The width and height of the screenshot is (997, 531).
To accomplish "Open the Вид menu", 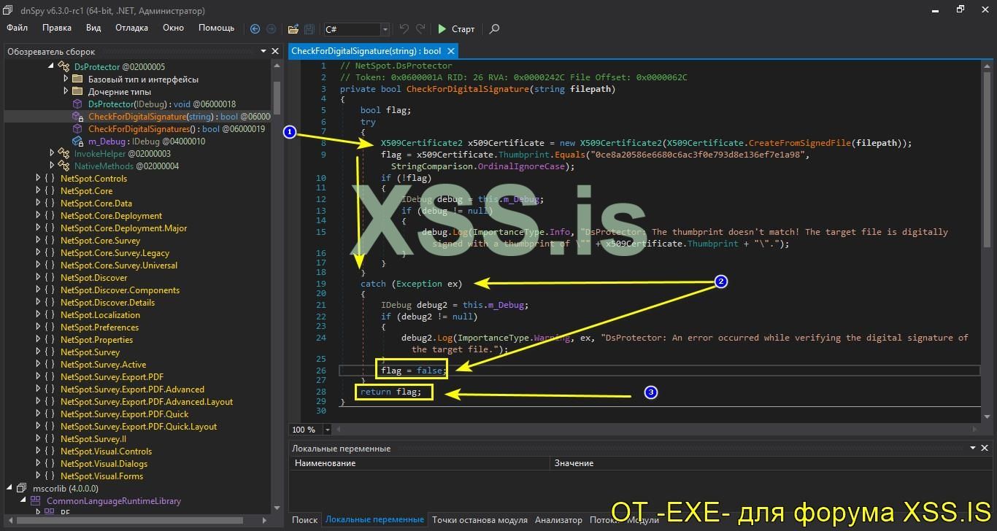I will click(x=93, y=28).
